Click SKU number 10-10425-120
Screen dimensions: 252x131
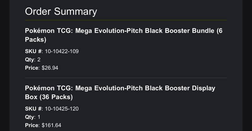pos(62,109)
